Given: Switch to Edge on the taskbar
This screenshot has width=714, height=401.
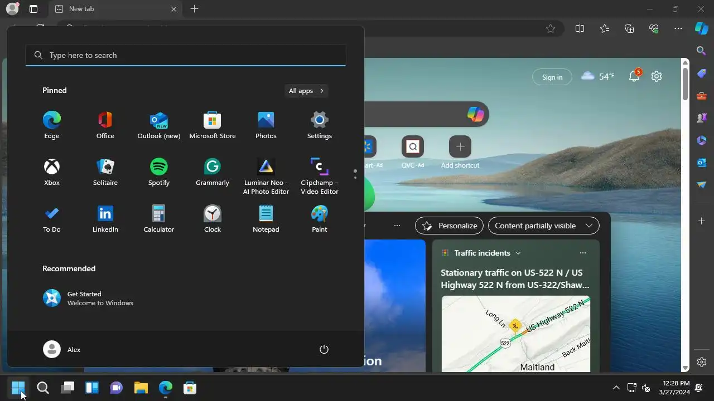Looking at the screenshot, I should point(166,388).
